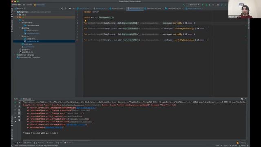Open Project panel gear settings
The height and width of the screenshot is (147, 261).
pos(70,9)
